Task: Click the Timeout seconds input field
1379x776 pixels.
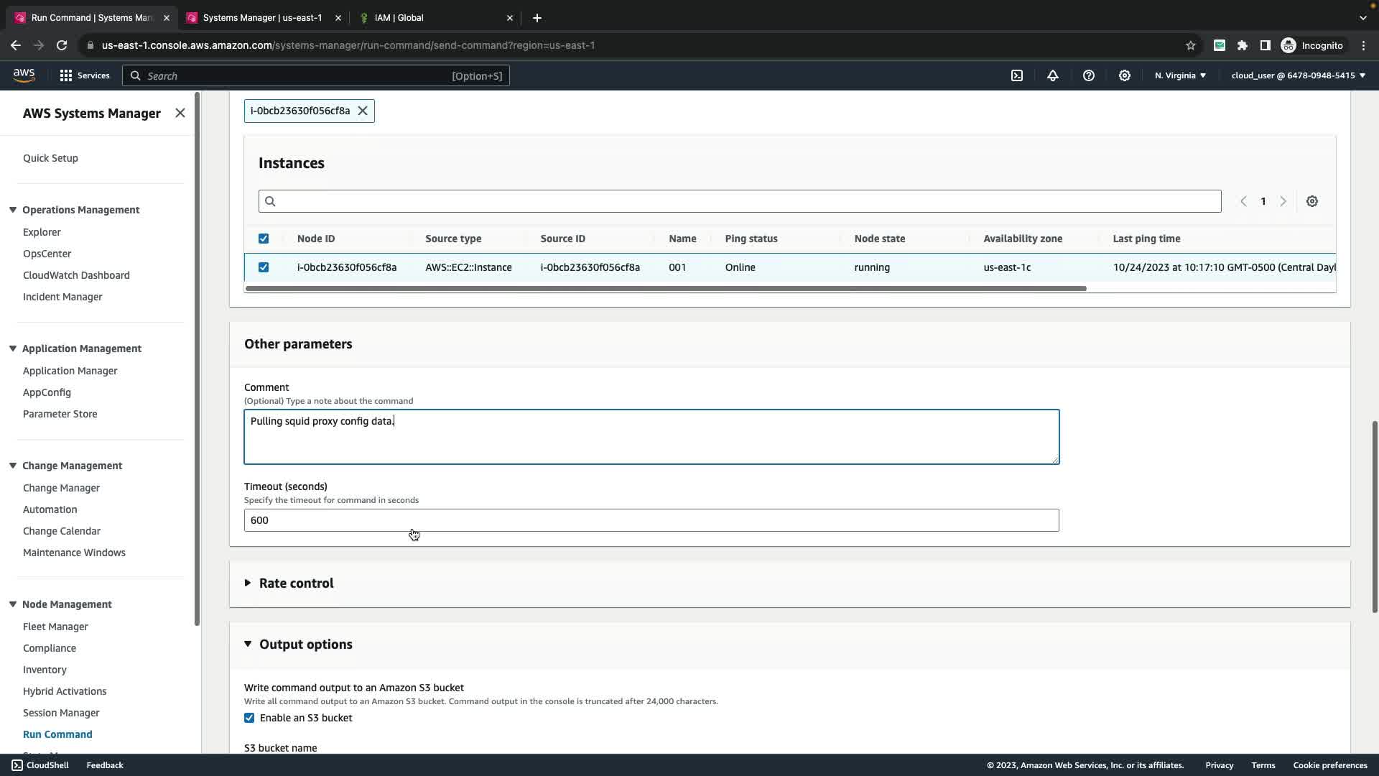Action: (651, 520)
